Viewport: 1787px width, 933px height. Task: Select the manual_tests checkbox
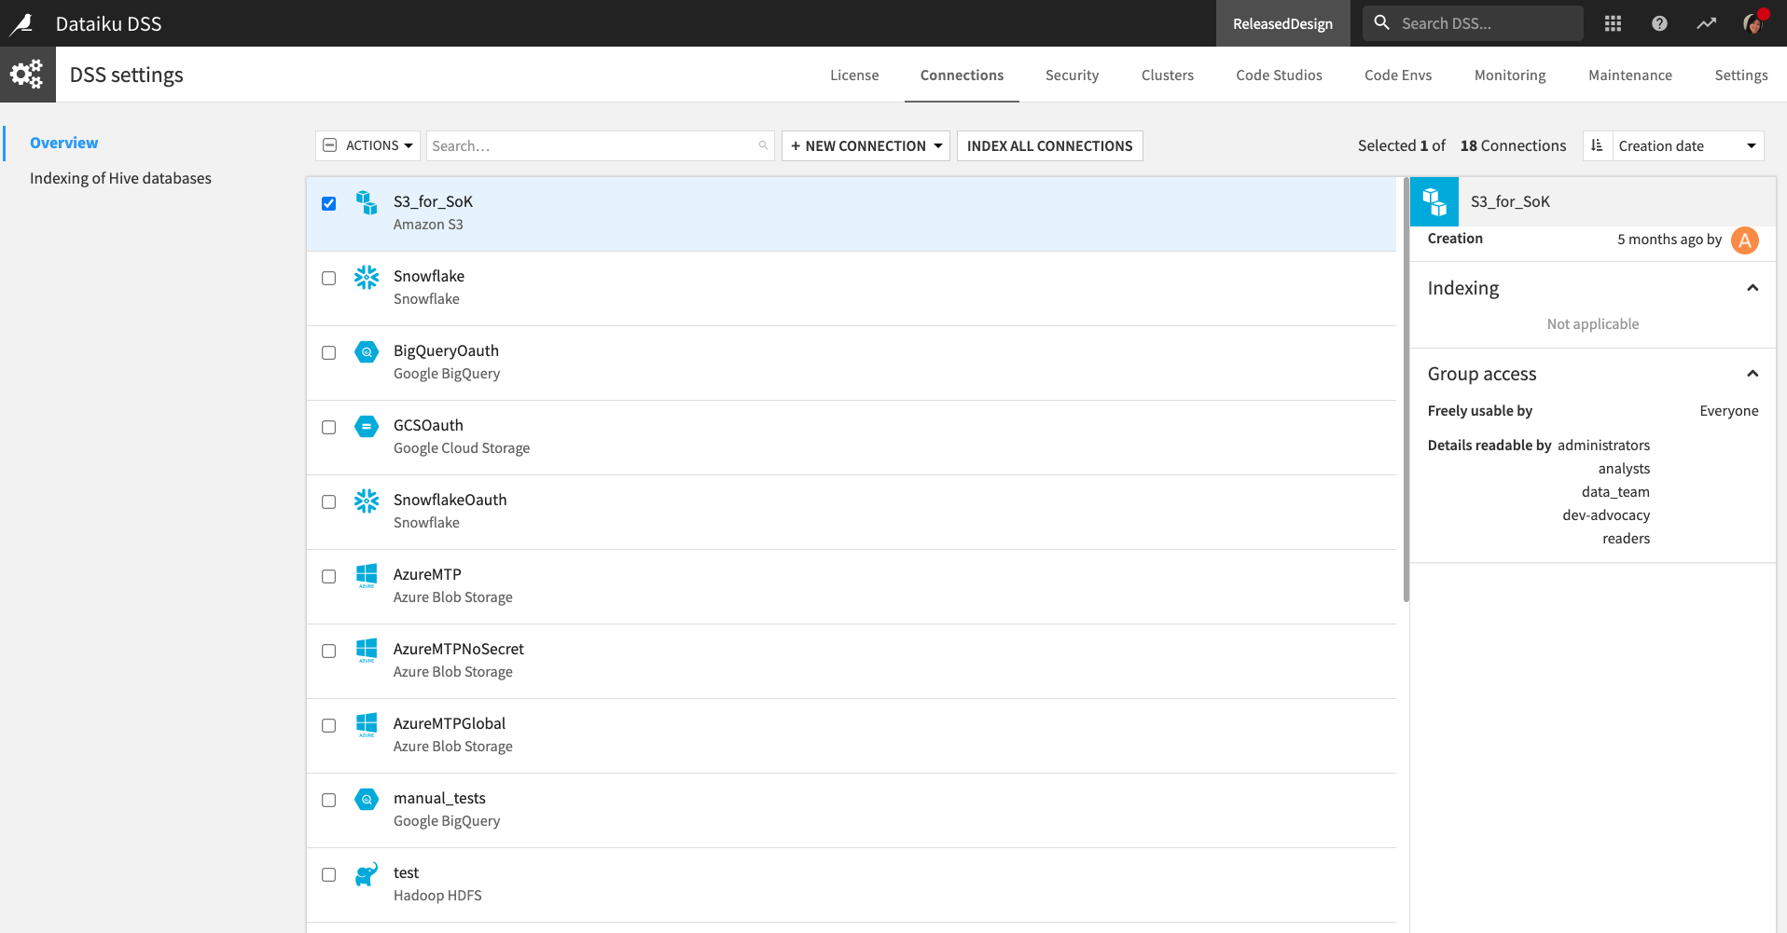point(328,800)
